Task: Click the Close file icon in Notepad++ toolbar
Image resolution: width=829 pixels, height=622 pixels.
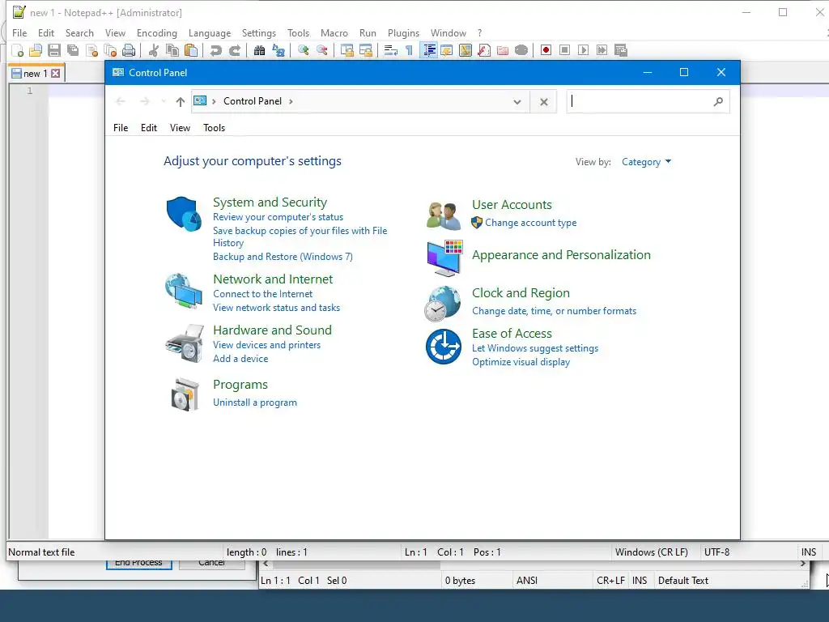Action: tap(92, 50)
